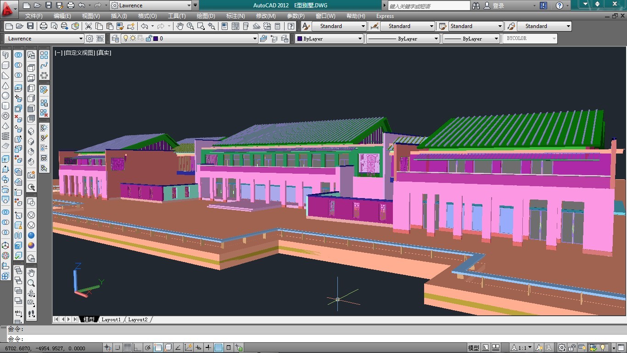The height and width of the screenshot is (353, 627).
Task: Toggle Ortho Mode in status bar
Action: click(138, 348)
